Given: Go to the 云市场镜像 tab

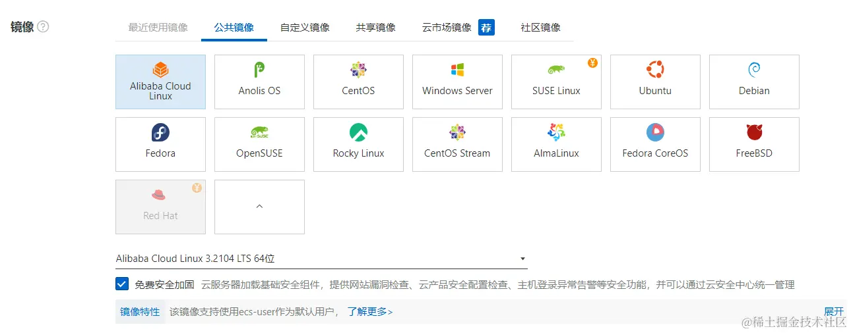Looking at the screenshot, I should click(x=447, y=28).
